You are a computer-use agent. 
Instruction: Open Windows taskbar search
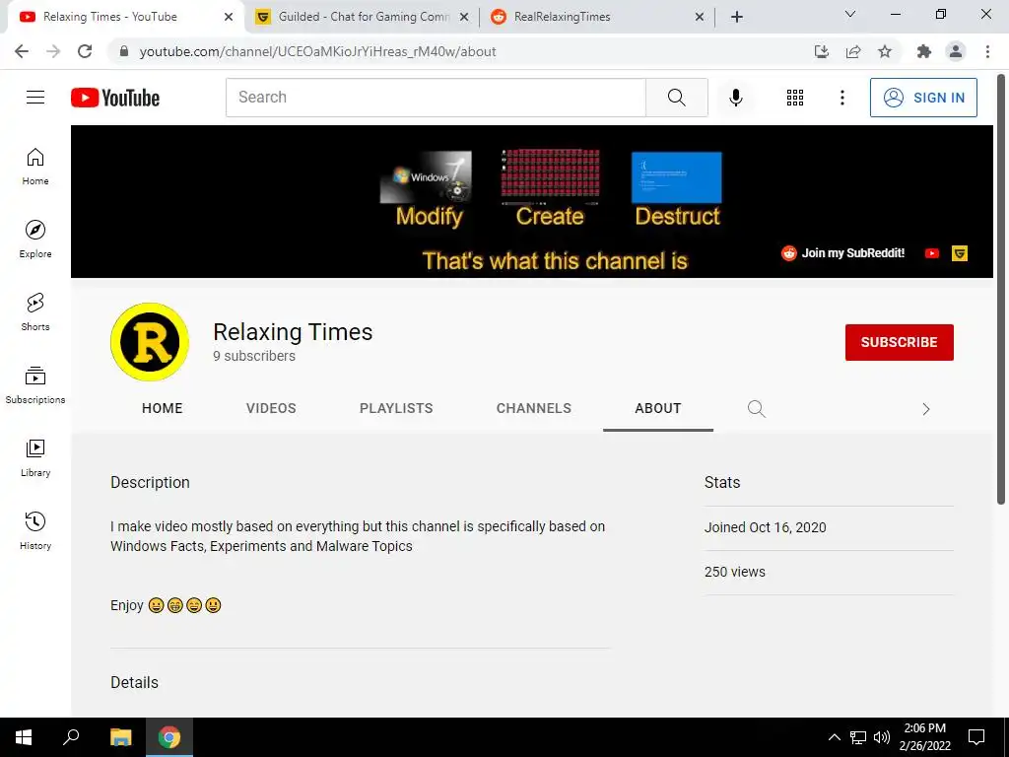tap(71, 737)
